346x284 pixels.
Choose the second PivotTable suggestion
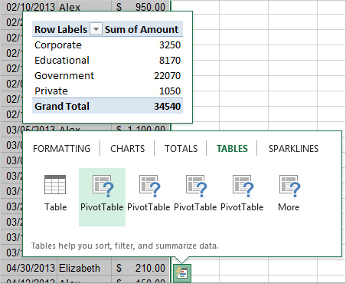149,193
